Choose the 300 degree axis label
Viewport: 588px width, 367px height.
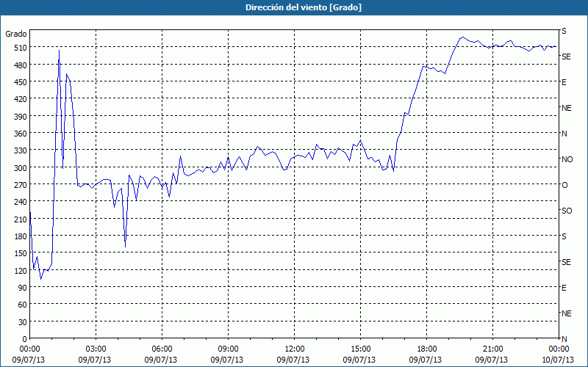[21, 168]
